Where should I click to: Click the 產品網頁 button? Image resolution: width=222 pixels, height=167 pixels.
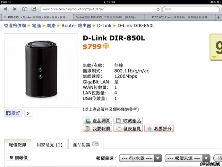(97, 121)
